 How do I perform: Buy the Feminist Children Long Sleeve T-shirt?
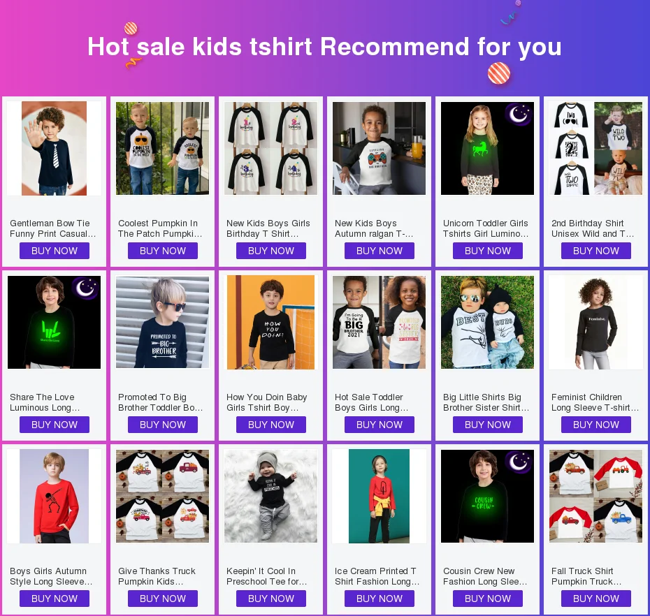[x=595, y=425]
